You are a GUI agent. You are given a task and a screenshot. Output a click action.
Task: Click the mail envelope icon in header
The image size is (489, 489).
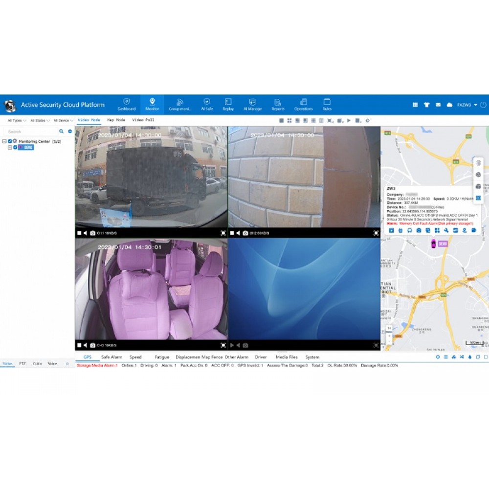point(438,105)
